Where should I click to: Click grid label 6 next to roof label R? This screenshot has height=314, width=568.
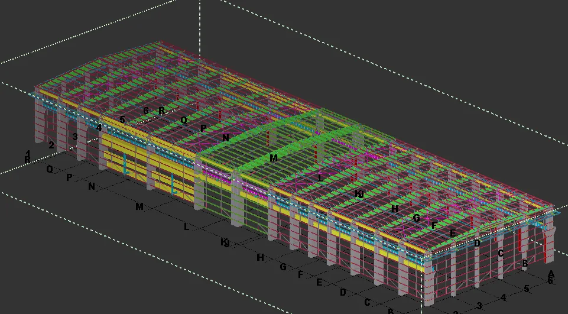(x=145, y=111)
